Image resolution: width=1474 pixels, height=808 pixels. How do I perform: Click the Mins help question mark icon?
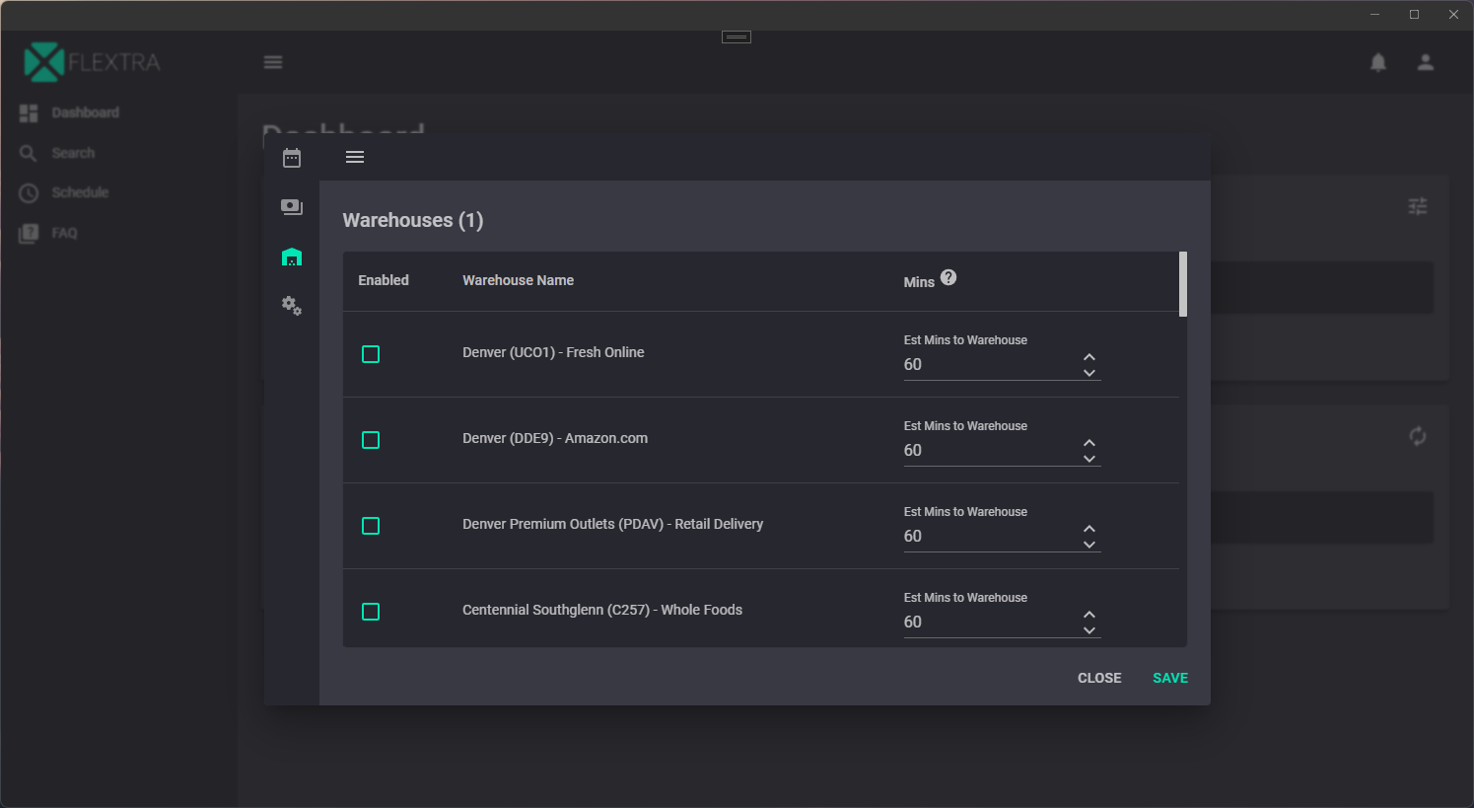tap(948, 278)
